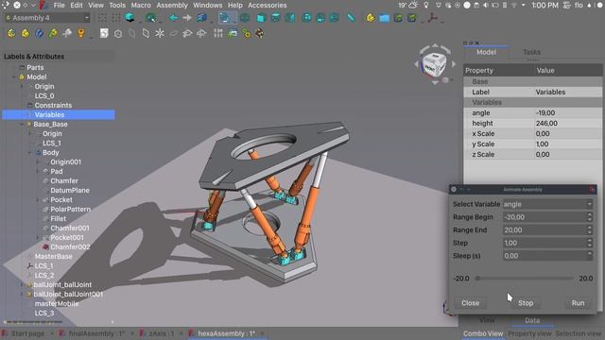Collapse the Base_Base tree node

click(x=22, y=124)
